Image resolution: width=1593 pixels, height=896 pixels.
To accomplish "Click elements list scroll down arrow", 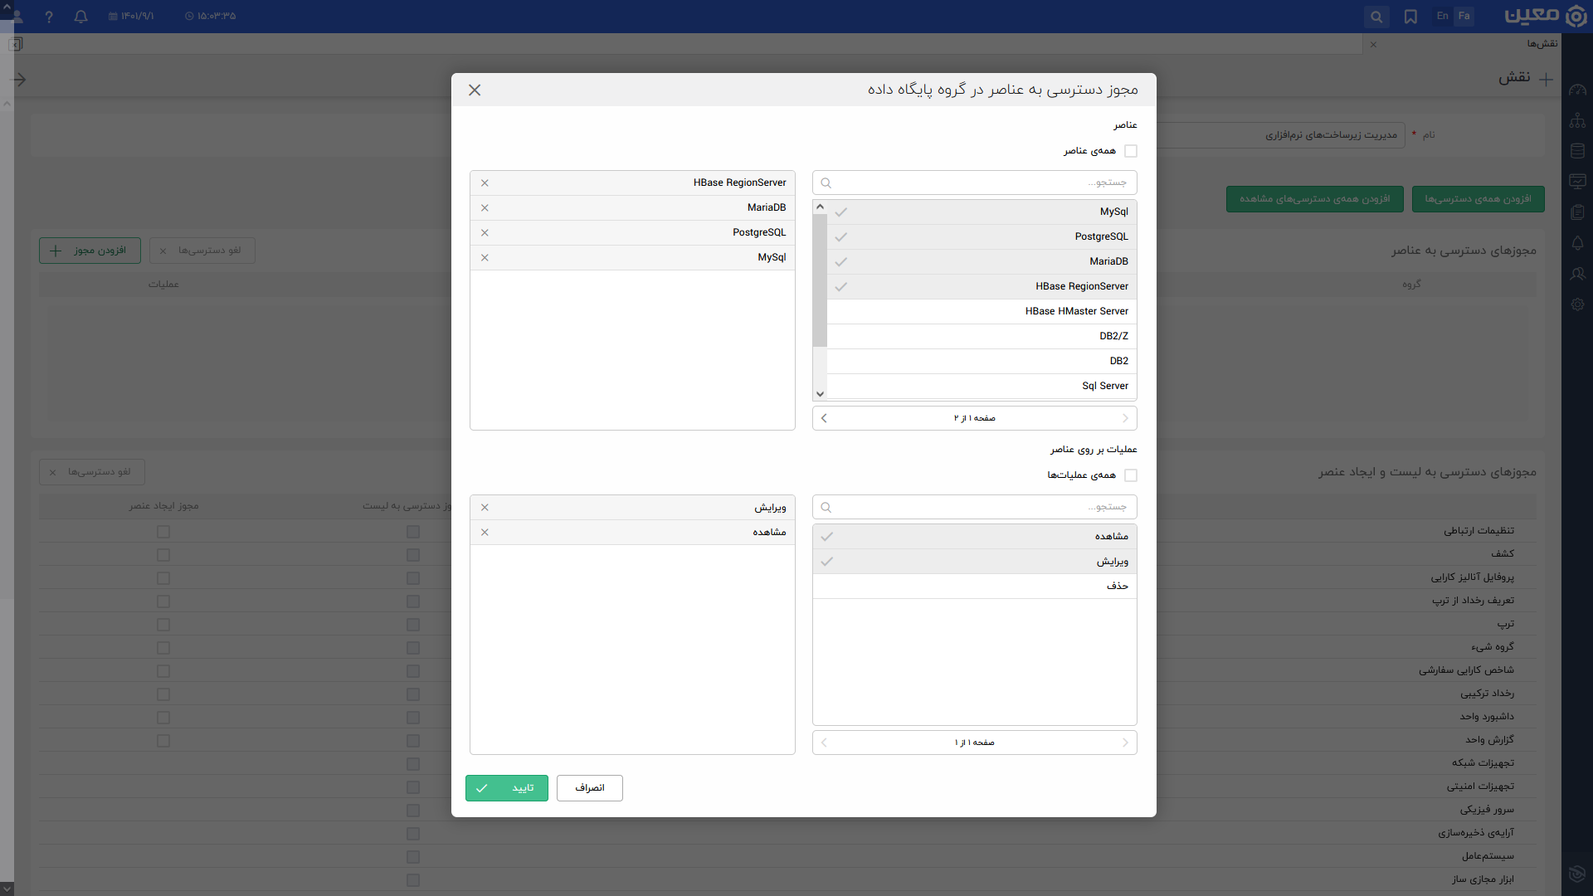I will click(x=820, y=394).
